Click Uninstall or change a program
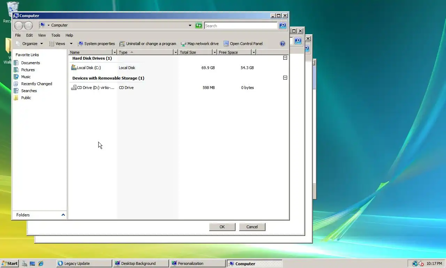This screenshot has height=268, width=446. pos(148,44)
